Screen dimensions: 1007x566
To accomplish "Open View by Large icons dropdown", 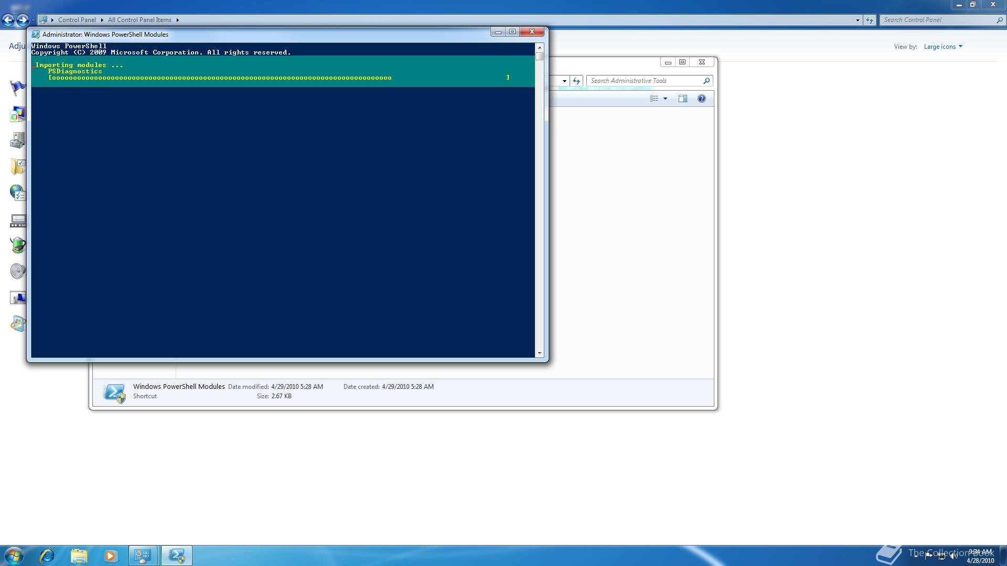I will (943, 47).
